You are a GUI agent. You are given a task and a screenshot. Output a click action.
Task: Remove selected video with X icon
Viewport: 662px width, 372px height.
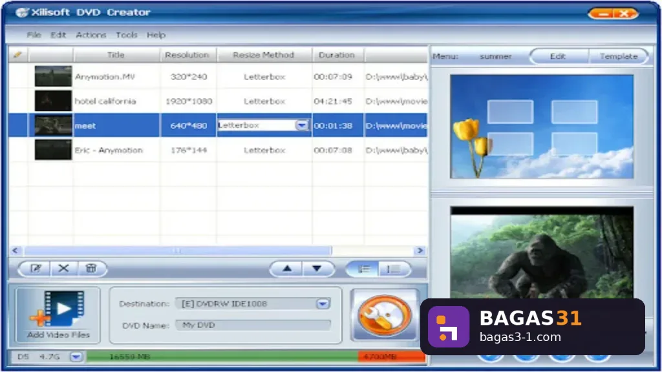click(64, 268)
